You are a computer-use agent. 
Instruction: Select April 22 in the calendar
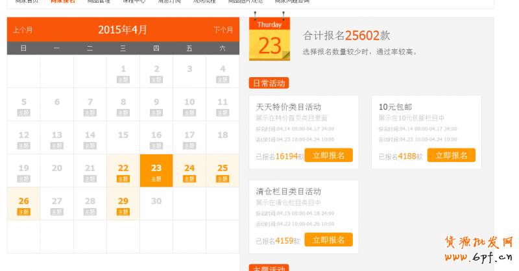[x=123, y=168]
